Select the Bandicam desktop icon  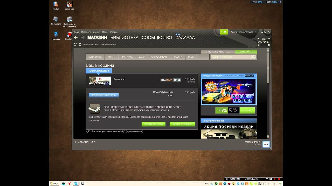click(x=69, y=36)
